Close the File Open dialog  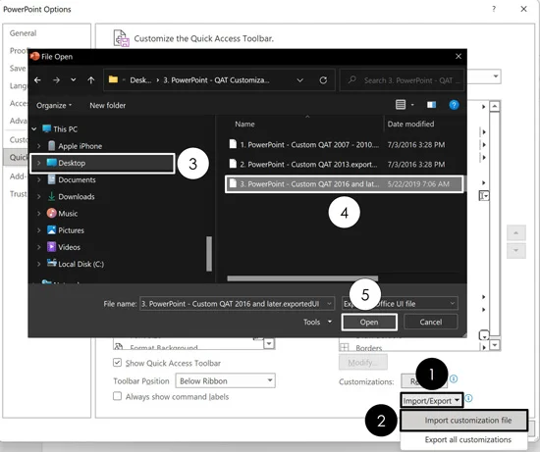459,56
